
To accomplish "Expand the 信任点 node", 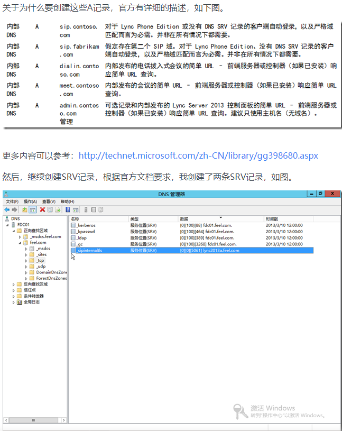I will click(13, 290).
